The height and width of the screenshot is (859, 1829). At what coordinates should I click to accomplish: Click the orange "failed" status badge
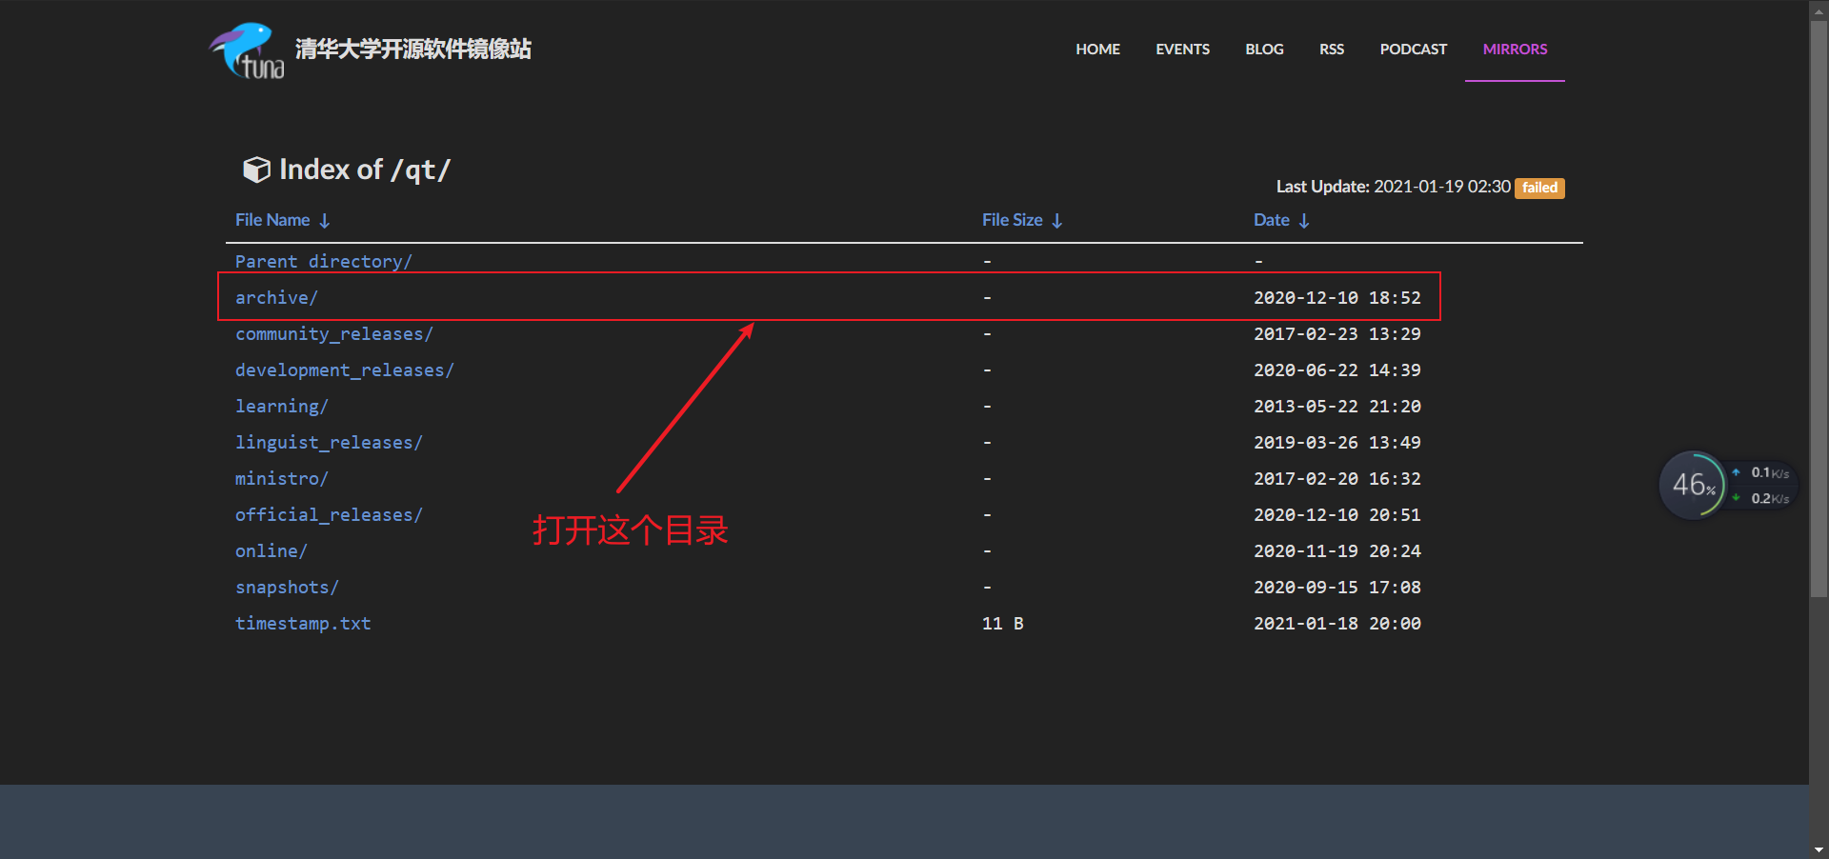tap(1538, 188)
